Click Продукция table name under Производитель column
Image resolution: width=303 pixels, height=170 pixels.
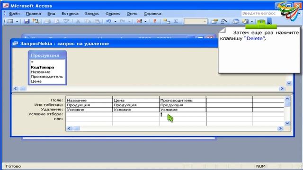[x=183, y=105]
